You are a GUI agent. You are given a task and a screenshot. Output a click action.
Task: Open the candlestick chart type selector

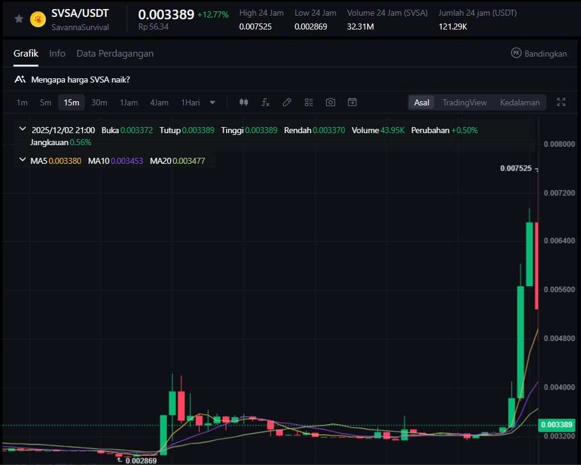pyautogui.click(x=243, y=102)
